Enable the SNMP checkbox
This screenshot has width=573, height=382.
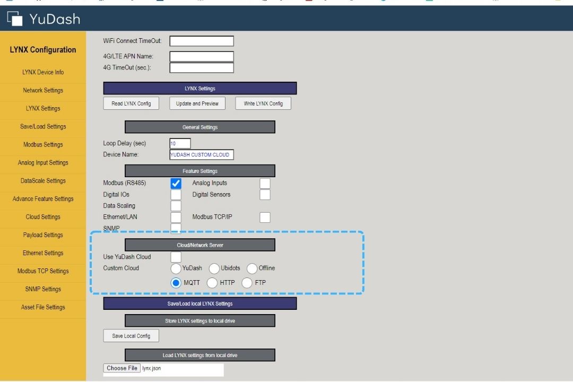coord(176,229)
